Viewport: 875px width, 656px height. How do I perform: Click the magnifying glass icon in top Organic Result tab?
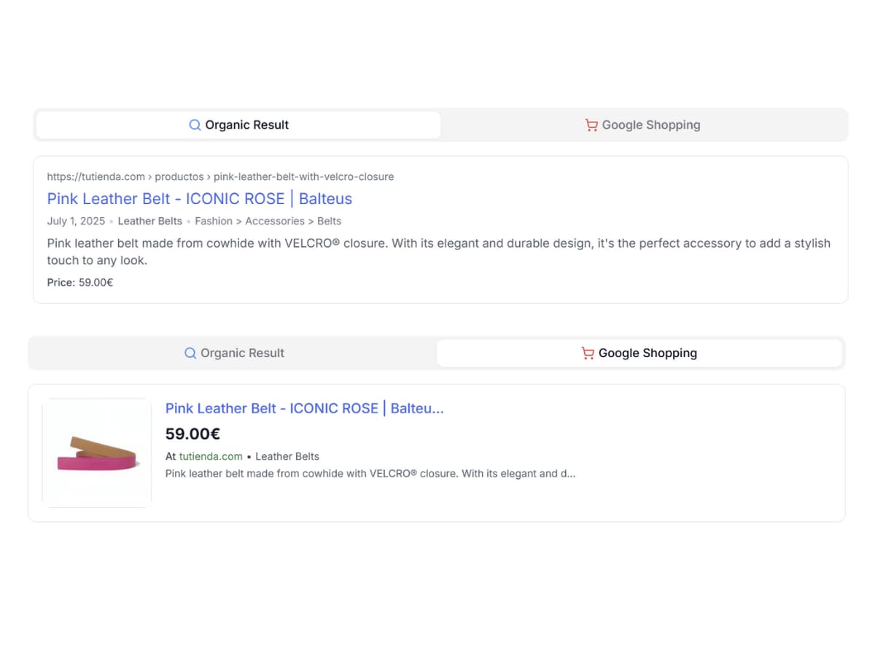point(195,125)
